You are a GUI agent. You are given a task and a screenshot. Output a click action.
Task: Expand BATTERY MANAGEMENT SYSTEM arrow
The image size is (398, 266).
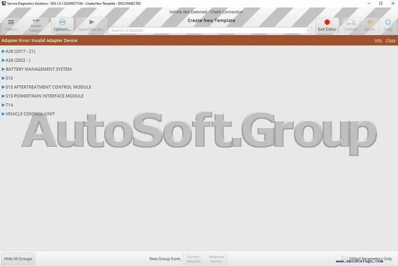3,69
